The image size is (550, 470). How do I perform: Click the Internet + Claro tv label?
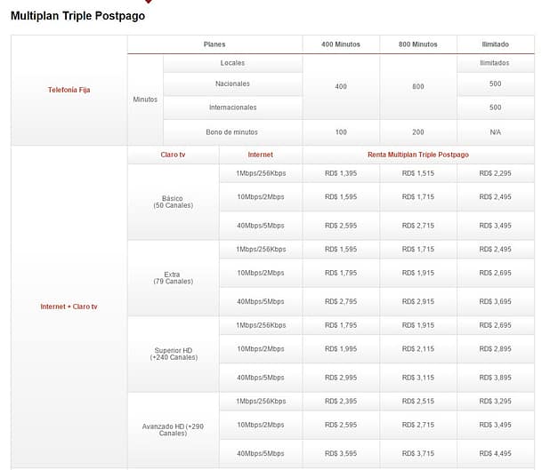[x=69, y=307]
